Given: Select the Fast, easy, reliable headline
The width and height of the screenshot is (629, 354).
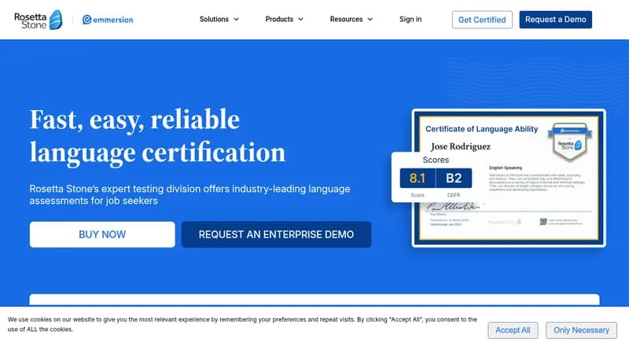Looking at the screenshot, I should [157, 136].
